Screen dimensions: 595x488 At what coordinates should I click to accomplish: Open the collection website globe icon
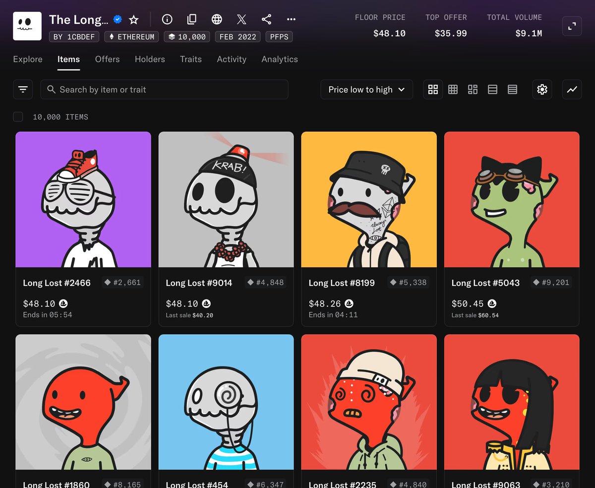(x=217, y=19)
